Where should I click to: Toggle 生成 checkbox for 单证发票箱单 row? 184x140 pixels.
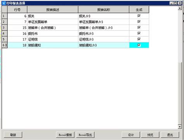[x=139, y=22]
